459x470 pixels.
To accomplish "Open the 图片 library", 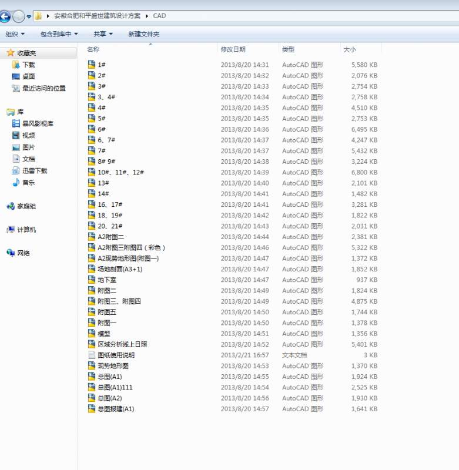I will pos(29,147).
